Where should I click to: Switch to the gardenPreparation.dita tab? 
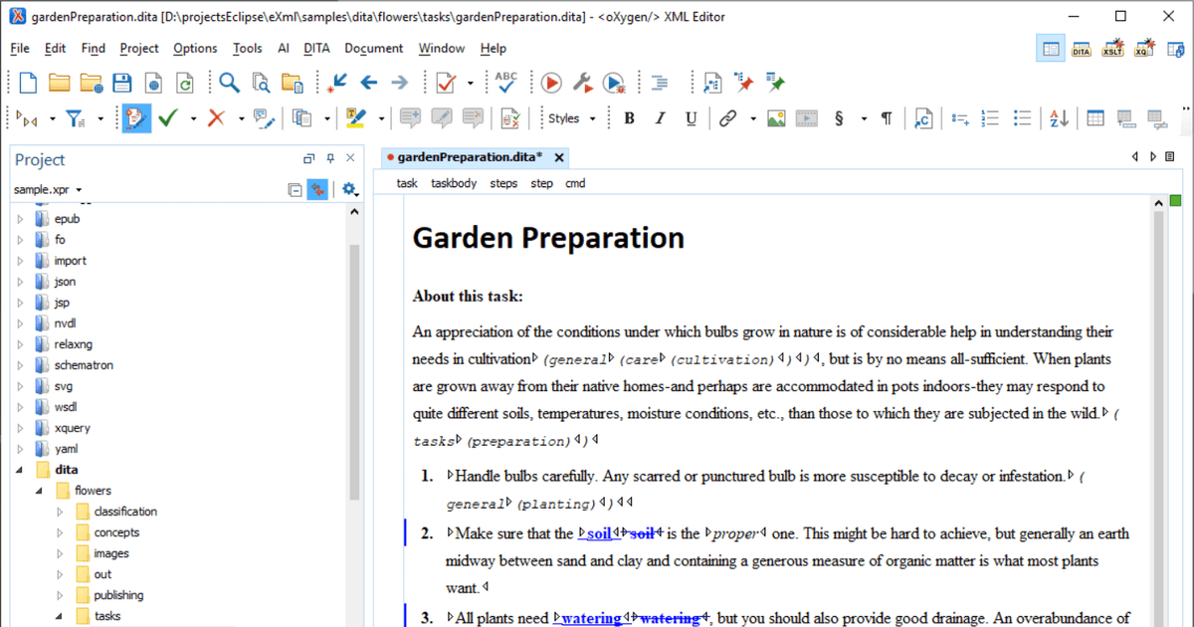pyautogui.click(x=468, y=156)
